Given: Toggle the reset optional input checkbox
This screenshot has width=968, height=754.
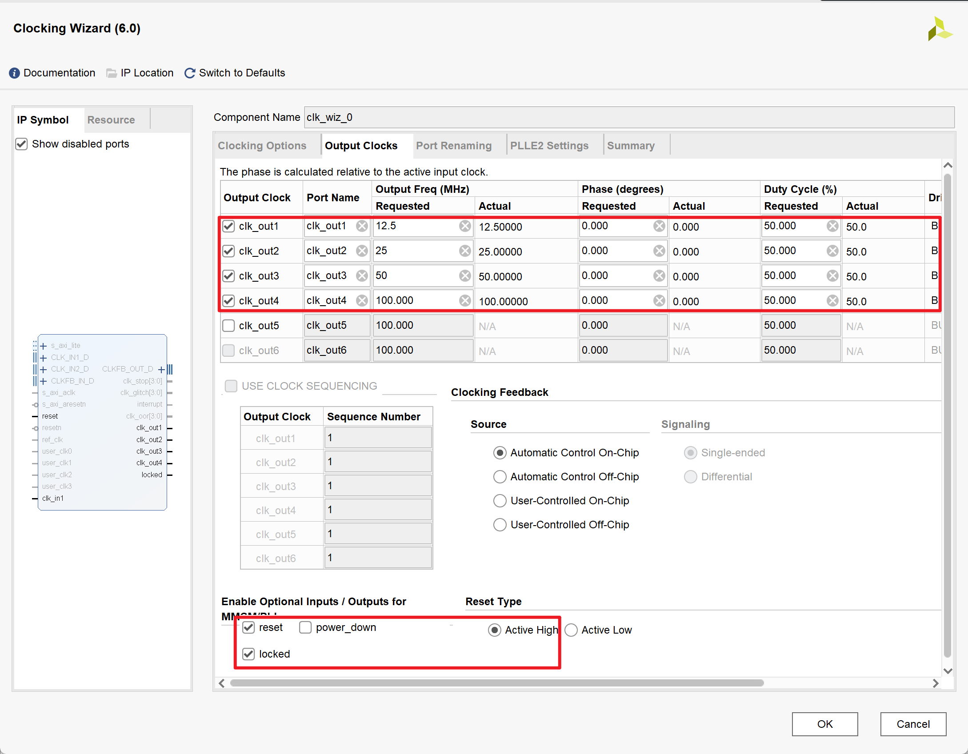Looking at the screenshot, I should point(248,627).
